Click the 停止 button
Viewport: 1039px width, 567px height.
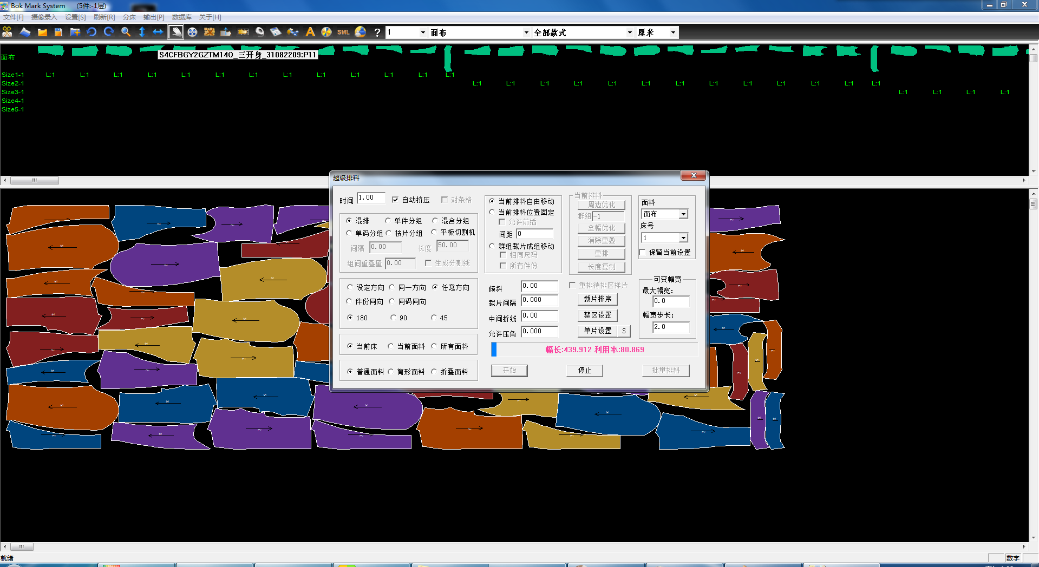coord(584,371)
